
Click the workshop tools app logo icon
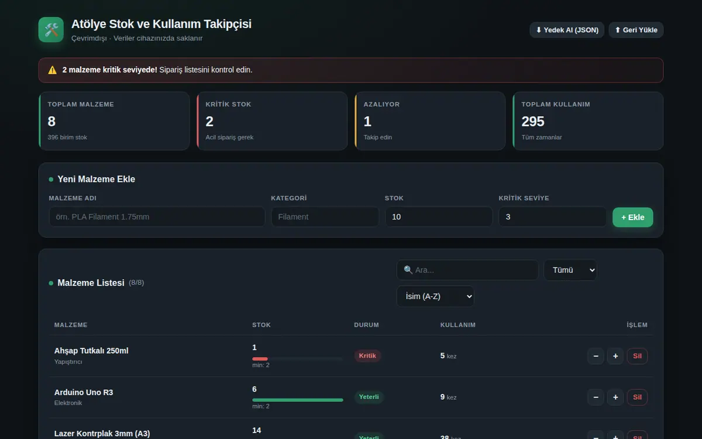pyautogui.click(x=51, y=30)
